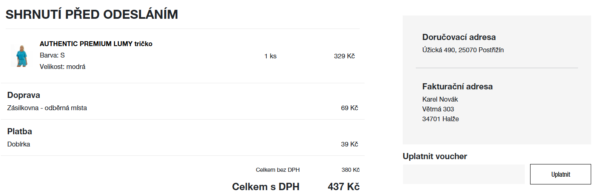This screenshot has height=193, width=594.
Task: Click the Doručovací adresa heading
Action: [459, 37]
